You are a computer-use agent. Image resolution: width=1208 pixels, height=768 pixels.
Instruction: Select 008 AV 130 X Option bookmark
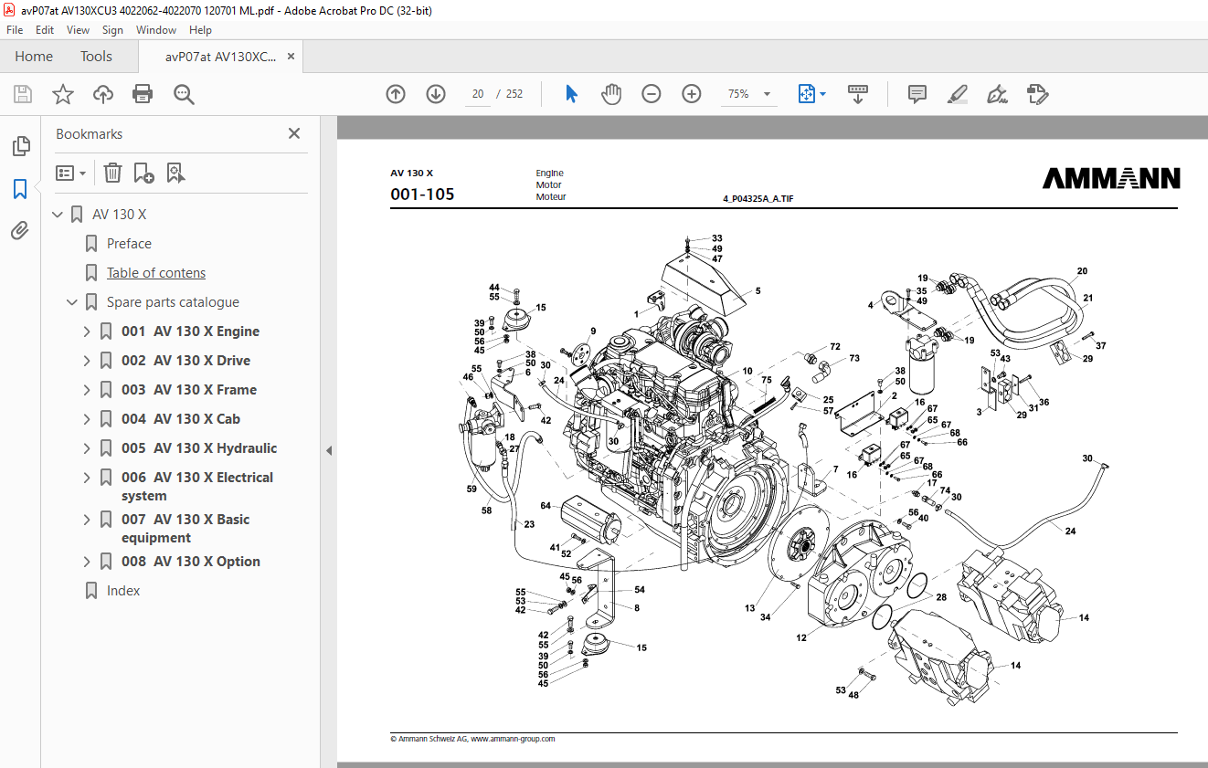tap(191, 562)
